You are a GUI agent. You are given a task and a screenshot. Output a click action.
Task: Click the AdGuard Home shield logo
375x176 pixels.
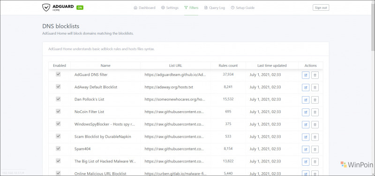(46, 7)
